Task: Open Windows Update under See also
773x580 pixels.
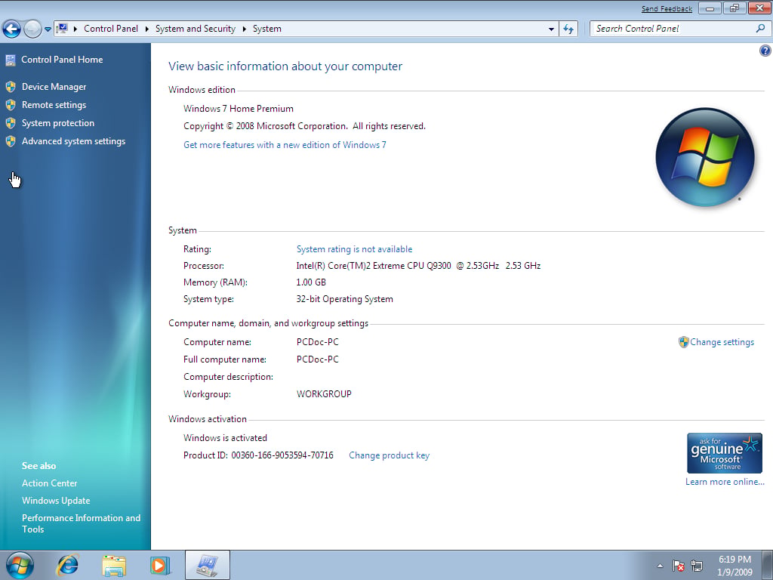Action: pos(56,501)
